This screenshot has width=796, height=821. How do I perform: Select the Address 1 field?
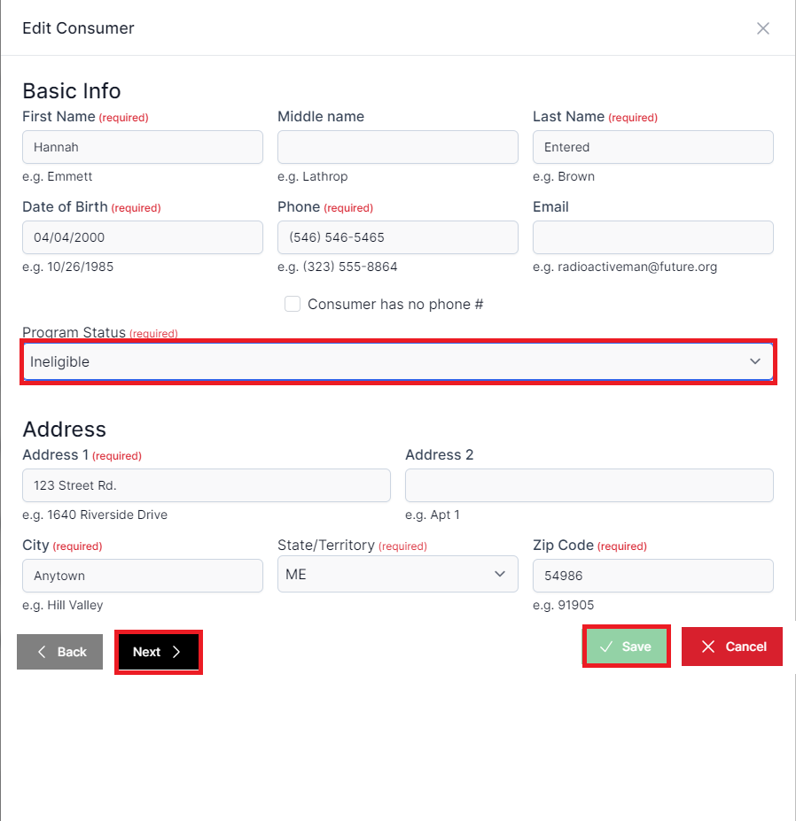206,485
